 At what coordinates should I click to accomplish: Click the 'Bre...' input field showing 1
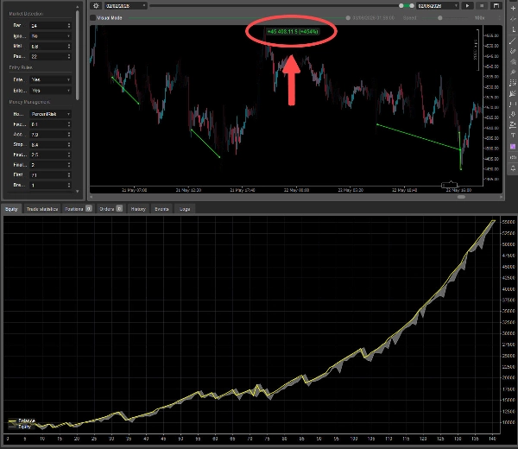tap(51, 185)
